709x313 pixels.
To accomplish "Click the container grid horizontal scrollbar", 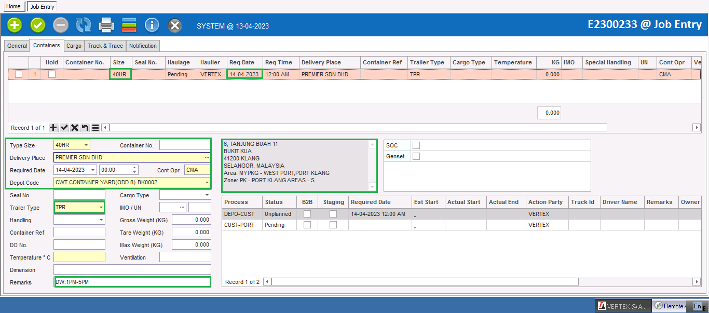I will coord(358,128).
